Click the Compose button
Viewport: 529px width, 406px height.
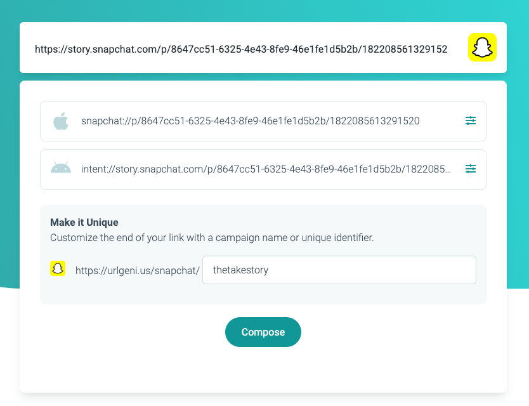263,332
